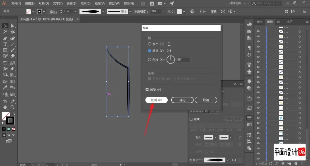Image resolution: width=310 pixels, height=166 pixels.
Task: Open the 文件(F) menu
Action: click(16, 3)
